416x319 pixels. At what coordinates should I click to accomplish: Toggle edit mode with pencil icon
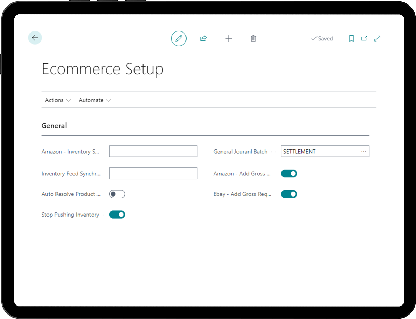(x=179, y=38)
